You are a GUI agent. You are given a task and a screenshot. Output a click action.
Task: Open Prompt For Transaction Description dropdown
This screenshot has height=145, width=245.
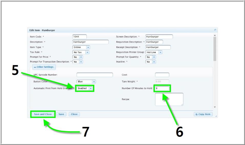point(81,62)
